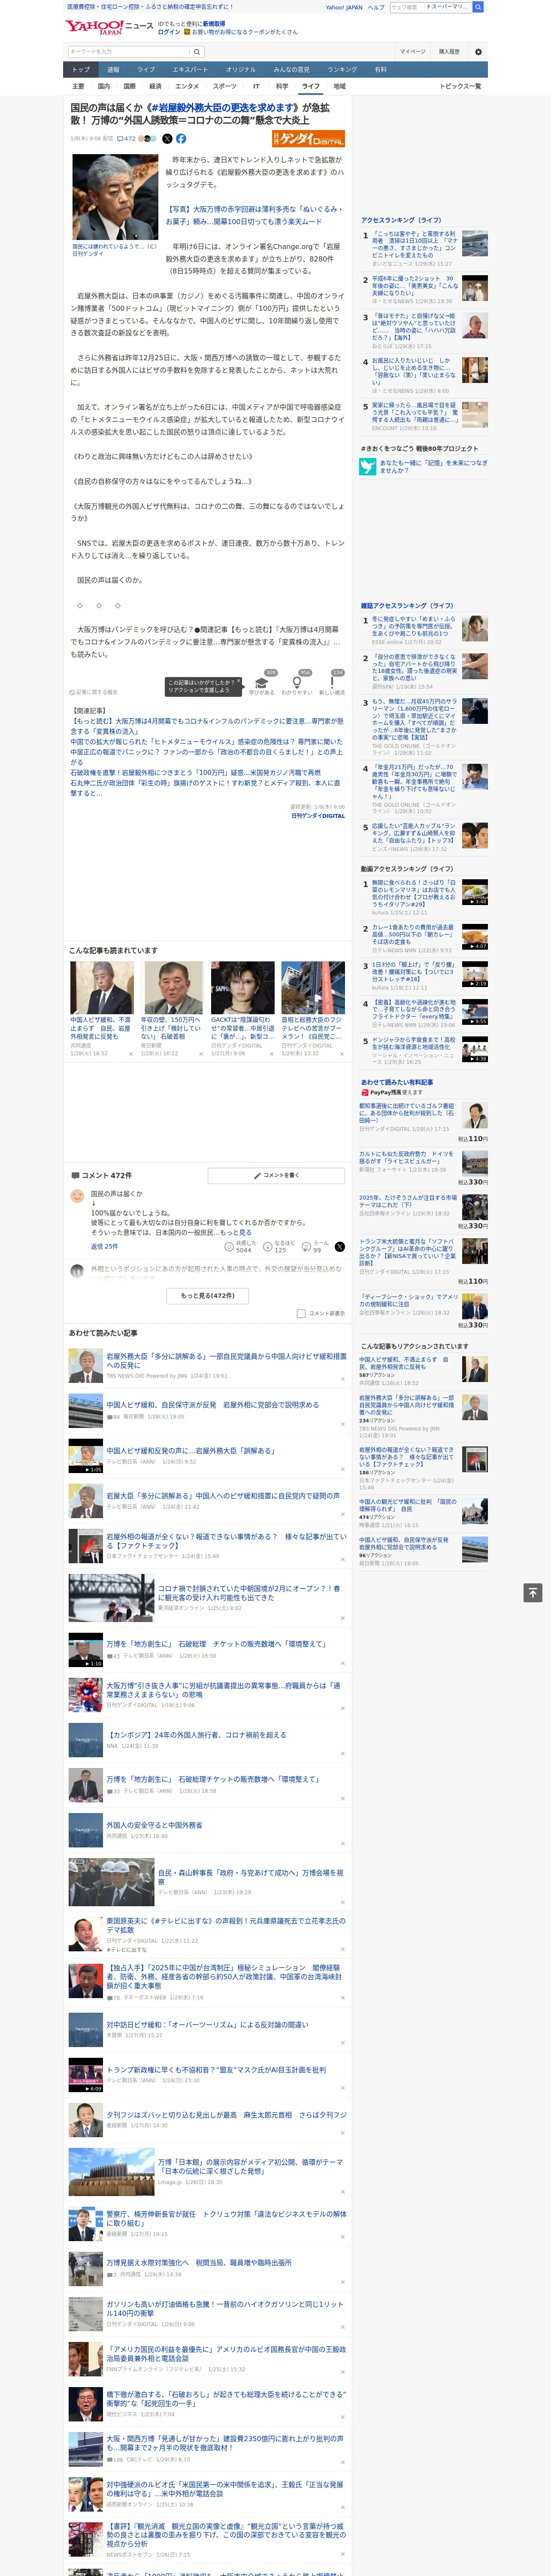
Task: Select the 有料 tab
Action: pyautogui.click(x=381, y=70)
